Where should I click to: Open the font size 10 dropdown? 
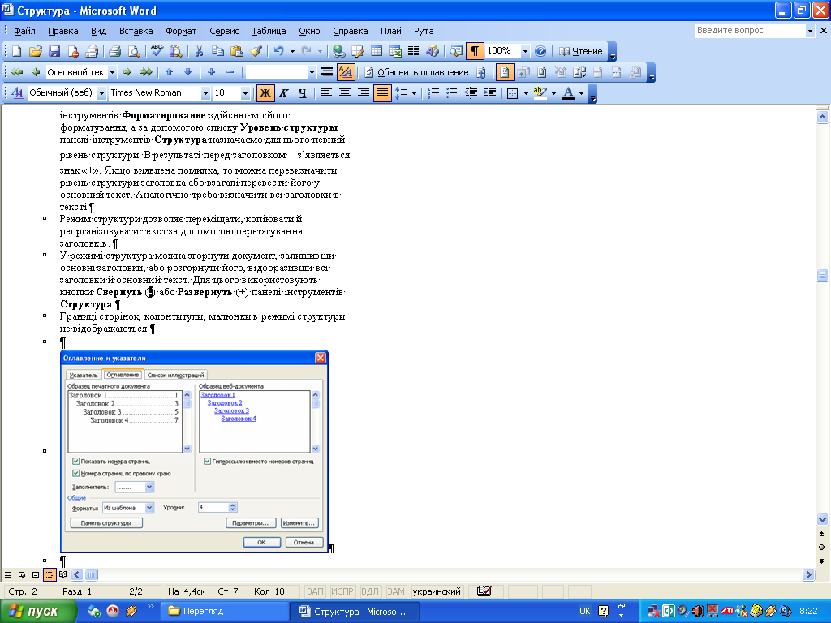(x=245, y=93)
